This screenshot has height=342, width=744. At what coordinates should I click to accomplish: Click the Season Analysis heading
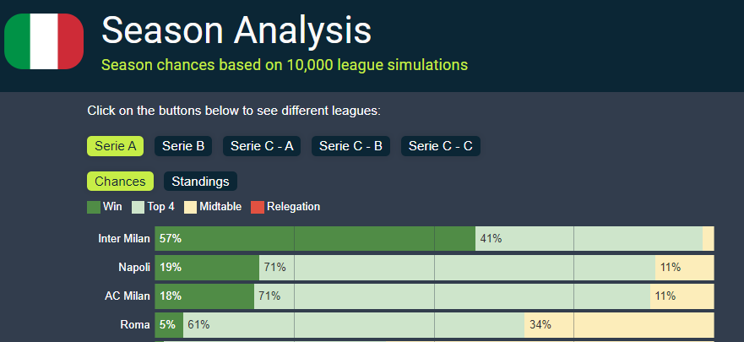click(236, 30)
